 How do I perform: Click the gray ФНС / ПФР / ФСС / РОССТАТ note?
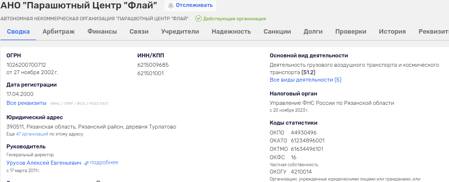[79, 103]
